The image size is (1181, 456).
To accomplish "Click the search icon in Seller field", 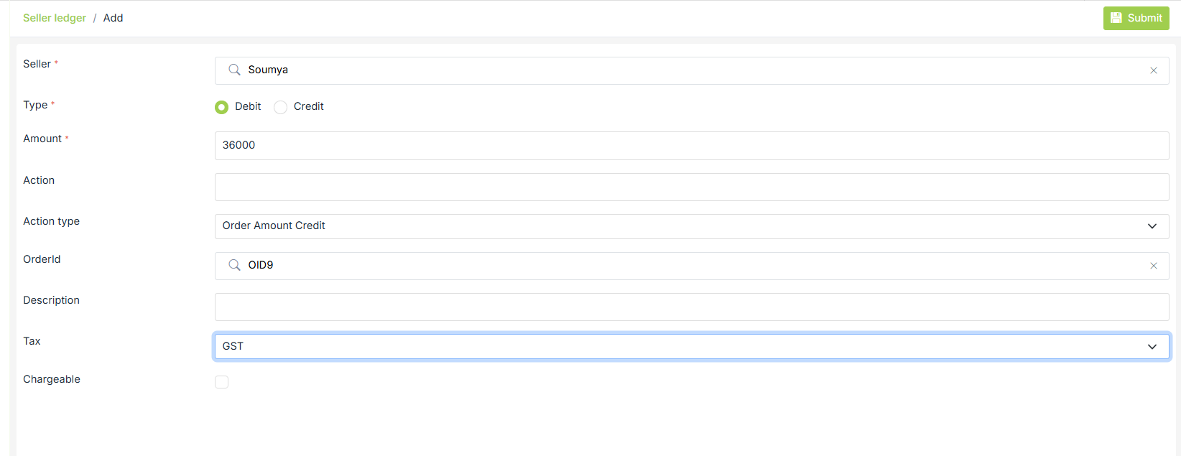I will coord(234,70).
